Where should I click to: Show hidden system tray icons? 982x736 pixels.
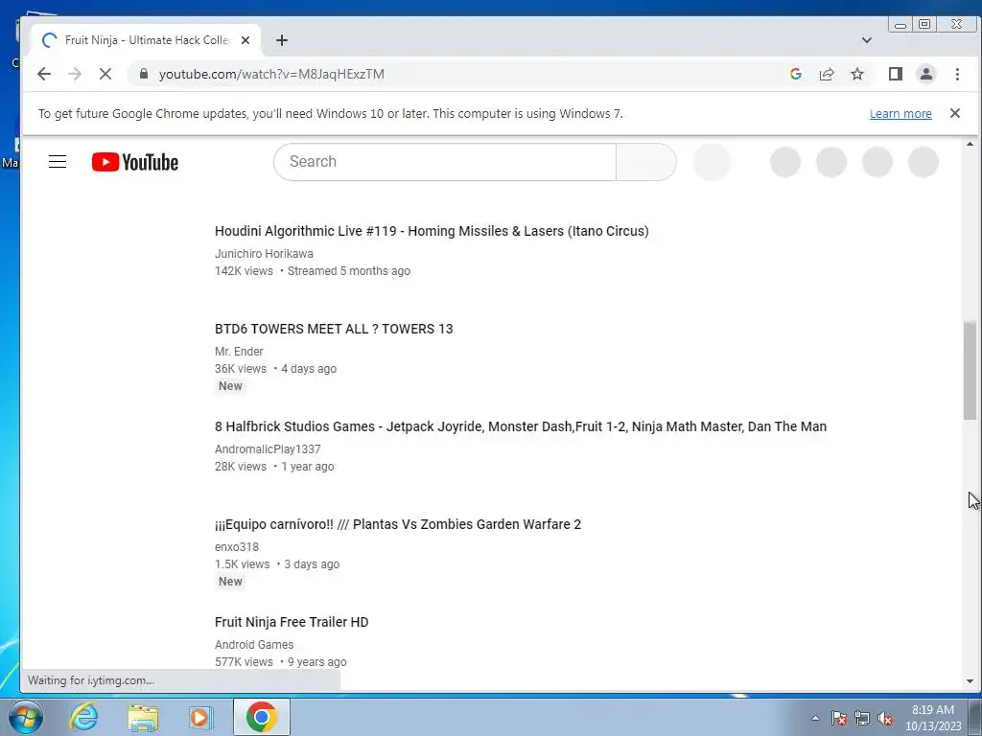tap(815, 718)
